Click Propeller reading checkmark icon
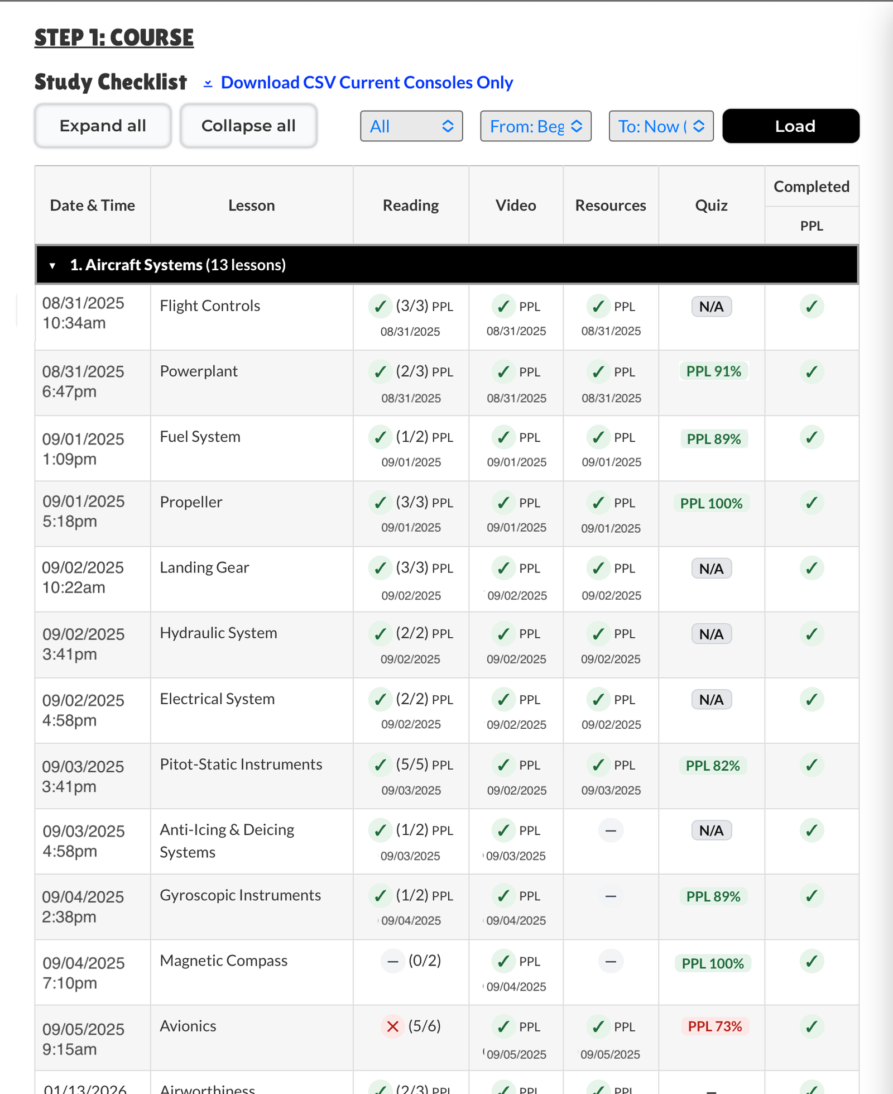This screenshot has width=893, height=1094. tap(380, 503)
